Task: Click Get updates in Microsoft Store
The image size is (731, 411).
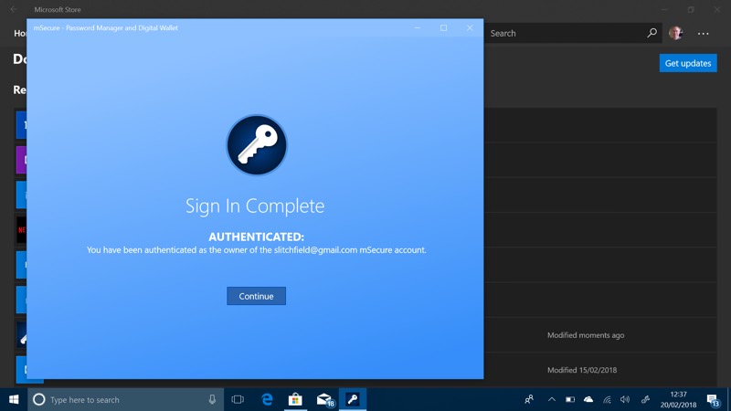Action: click(688, 63)
